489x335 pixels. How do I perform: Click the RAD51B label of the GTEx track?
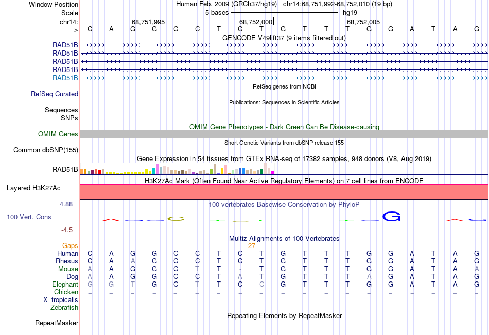pyautogui.click(x=65, y=169)
